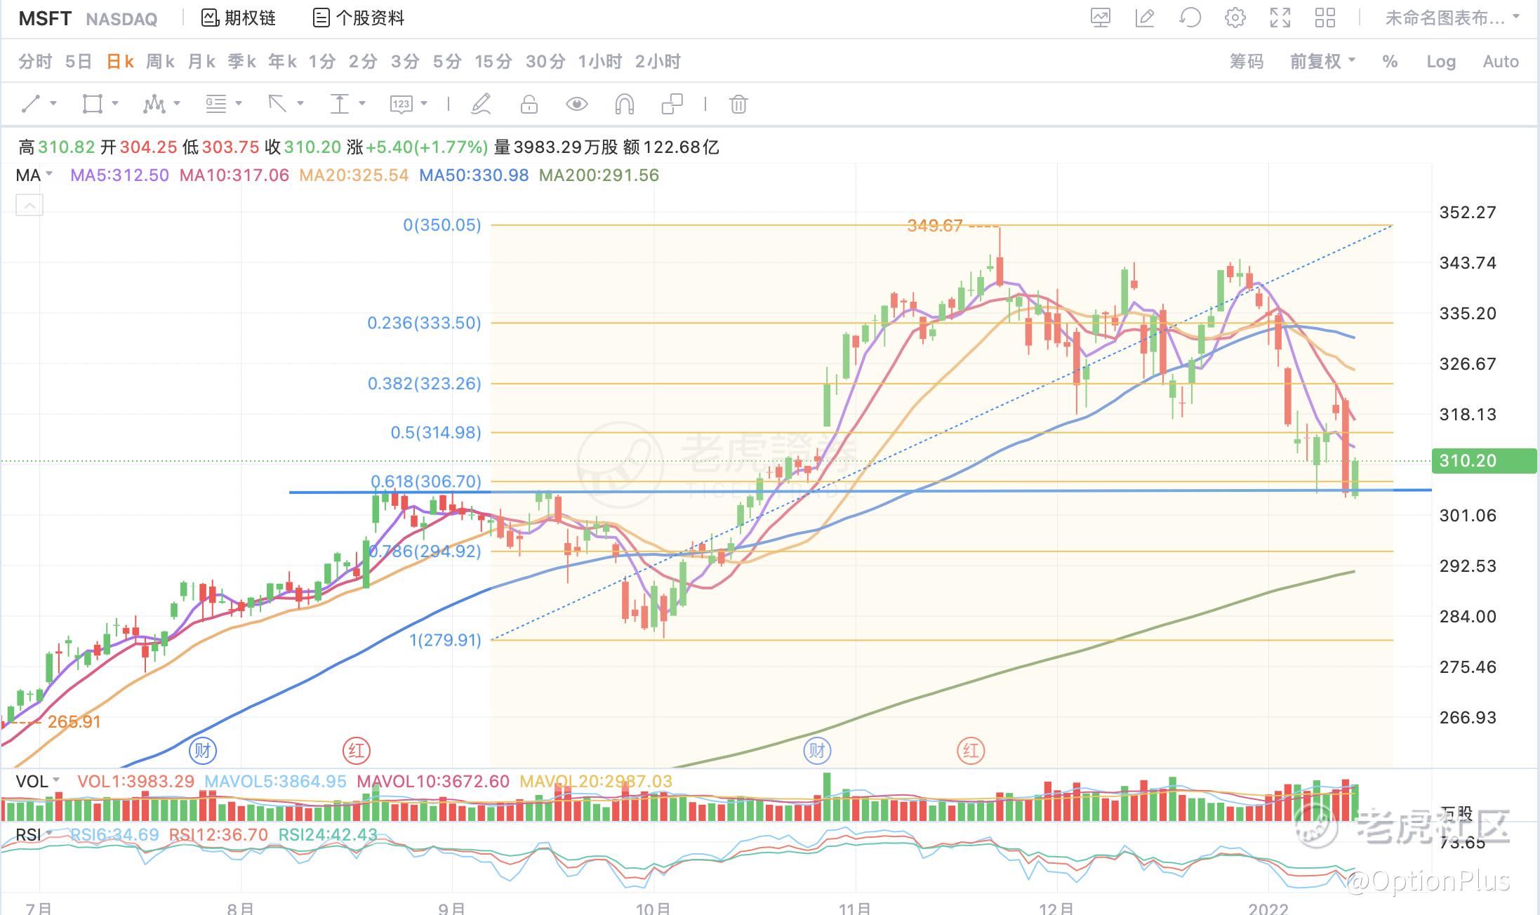Select the blue horizontal support line
The image size is (1540, 915).
860,491
